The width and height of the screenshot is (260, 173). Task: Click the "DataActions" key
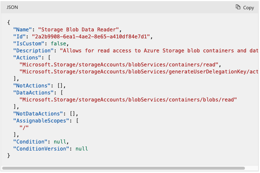click(33, 93)
